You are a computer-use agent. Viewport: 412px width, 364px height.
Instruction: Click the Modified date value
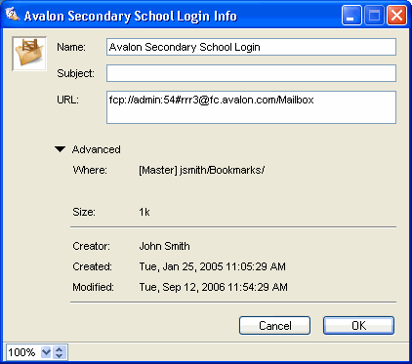click(214, 287)
